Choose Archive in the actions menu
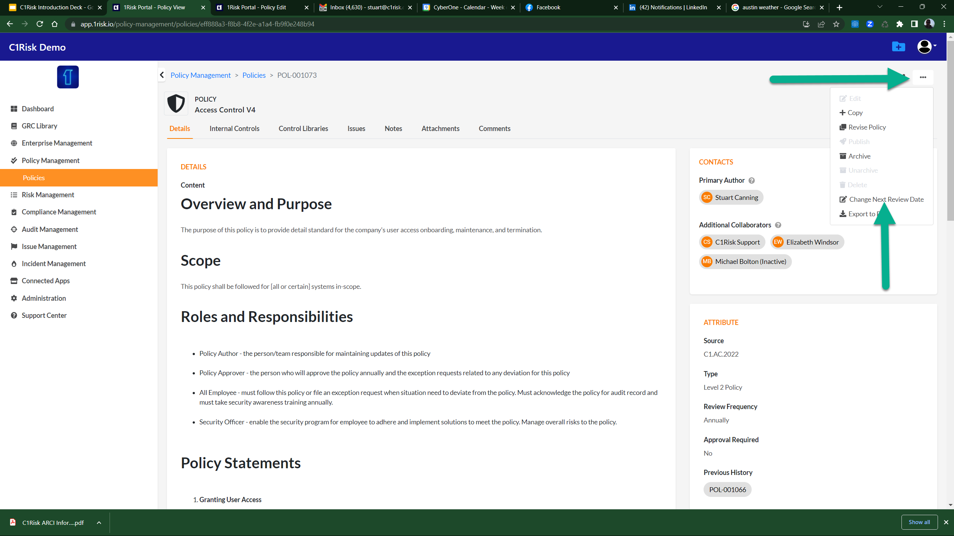Image resolution: width=954 pixels, height=536 pixels. (859, 156)
